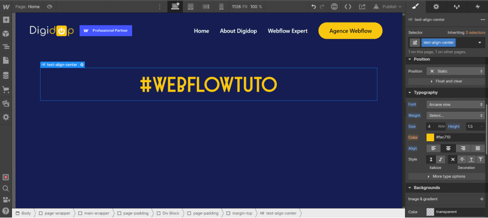
Task: Open the three-dot breakpoint options menu
Action: pos(160,7)
